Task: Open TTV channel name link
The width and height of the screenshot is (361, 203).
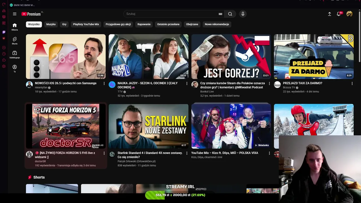Action: 120,92
